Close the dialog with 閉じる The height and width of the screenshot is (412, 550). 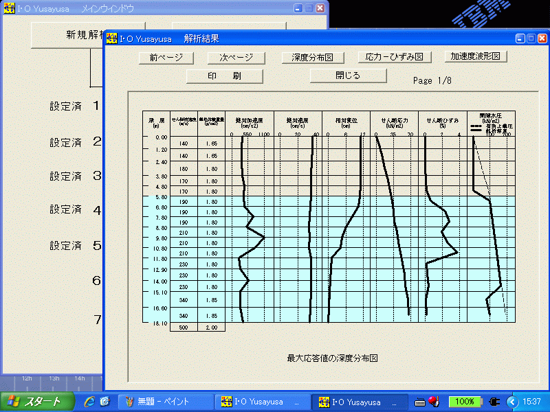tap(346, 76)
